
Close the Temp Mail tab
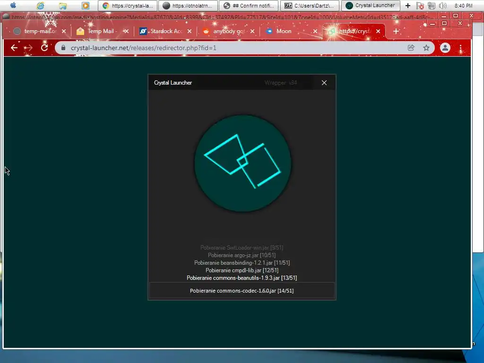coord(126,31)
